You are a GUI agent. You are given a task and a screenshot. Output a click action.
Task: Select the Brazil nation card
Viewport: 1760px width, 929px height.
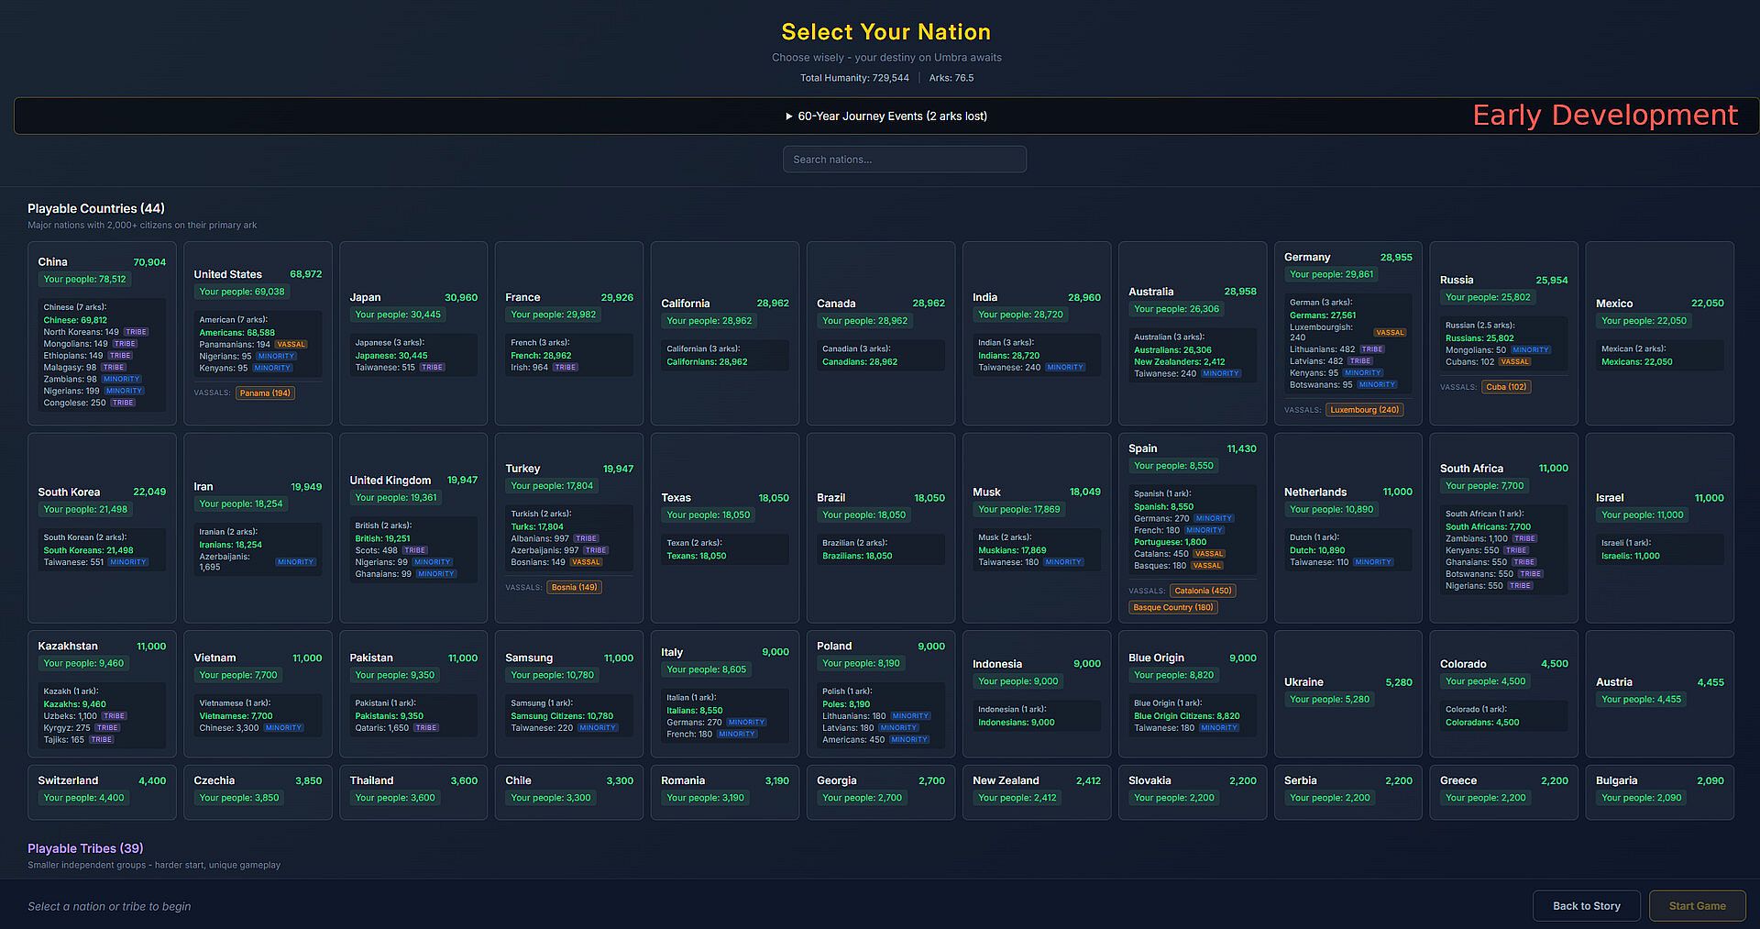881,528
